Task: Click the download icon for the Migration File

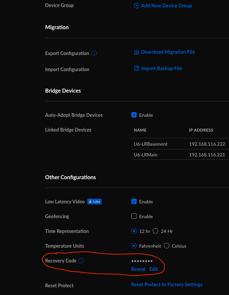Action: tap(137, 52)
